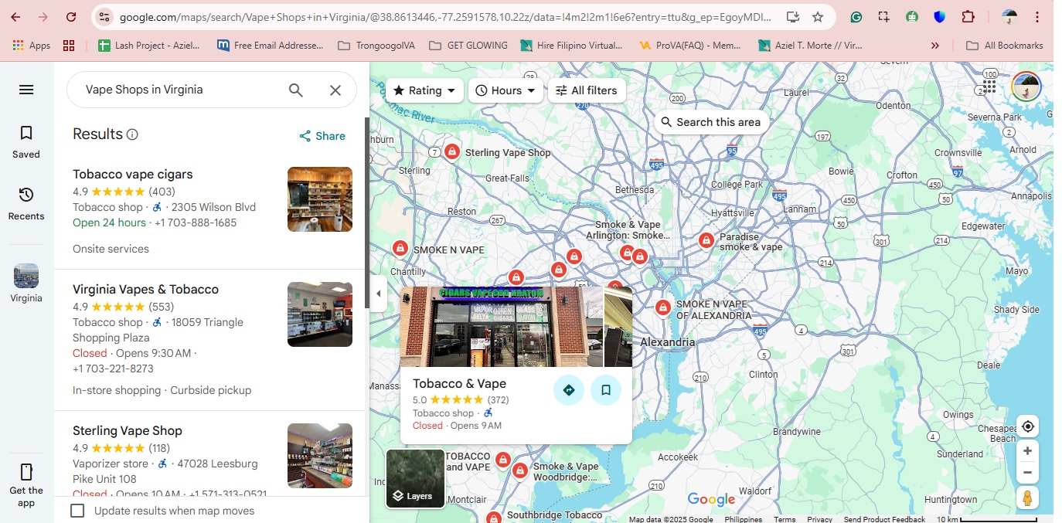Click SMOKE N VAPE OF ALEXANDRIA pin

tap(662, 308)
